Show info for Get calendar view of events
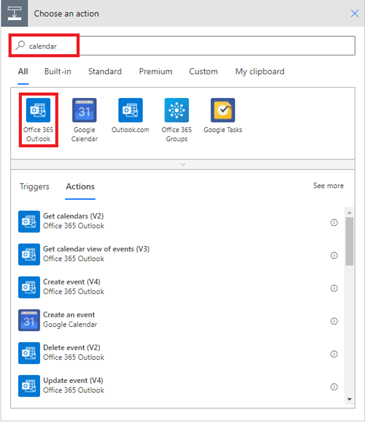This screenshot has width=365, height=422. (334, 255)
